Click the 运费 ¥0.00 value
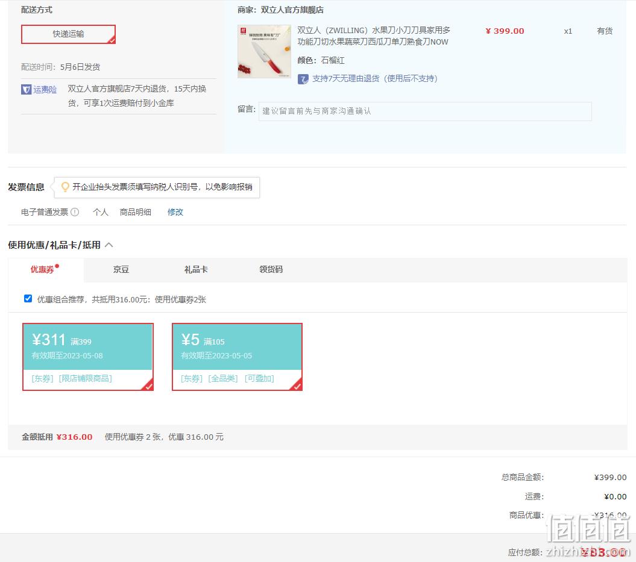Viewport: 636px width, 562px height. coord(615,497)
